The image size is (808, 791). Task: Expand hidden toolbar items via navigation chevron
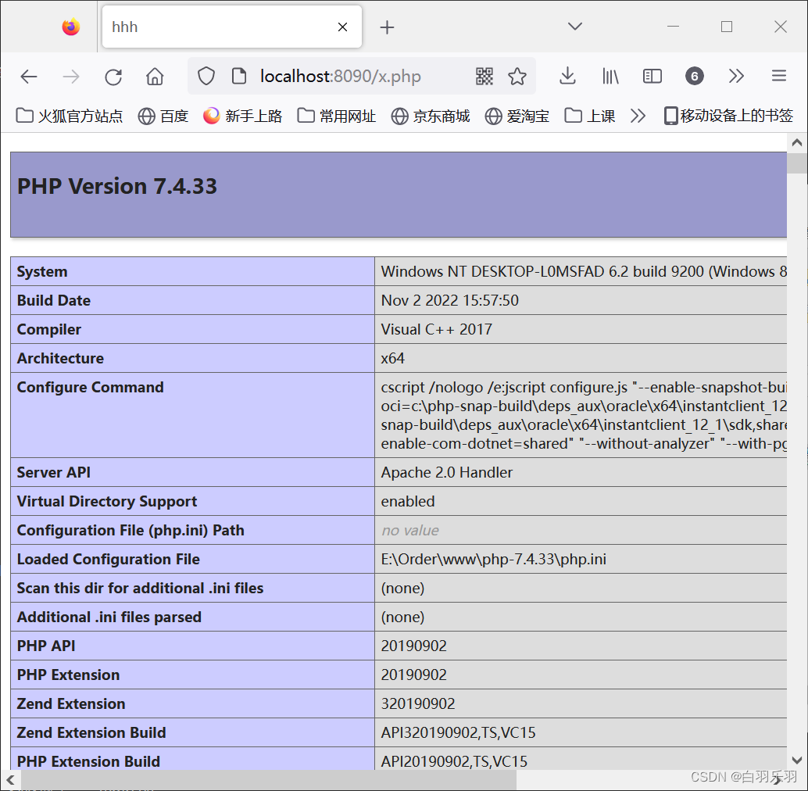[735, 76]
